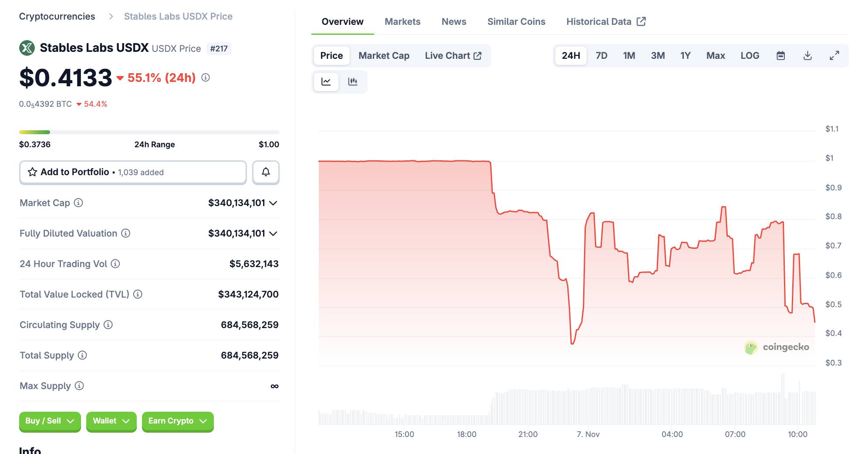858x454 pixels.
Task: Open Historical Data in a new page
Action: [x=605, y=21]
